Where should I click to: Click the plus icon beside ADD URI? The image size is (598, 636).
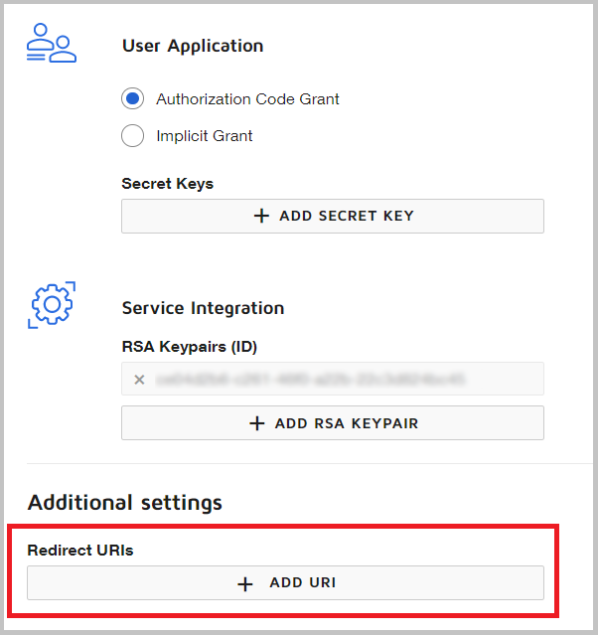[x=245, y=583]
